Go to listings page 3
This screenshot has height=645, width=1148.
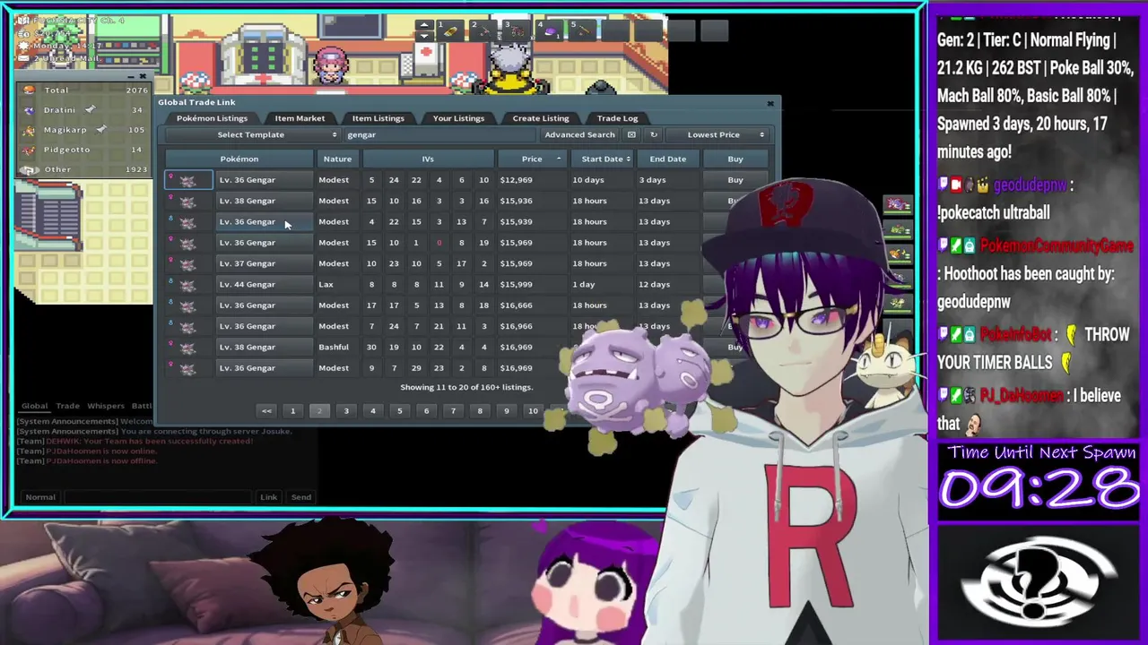[x=346, y=411]
